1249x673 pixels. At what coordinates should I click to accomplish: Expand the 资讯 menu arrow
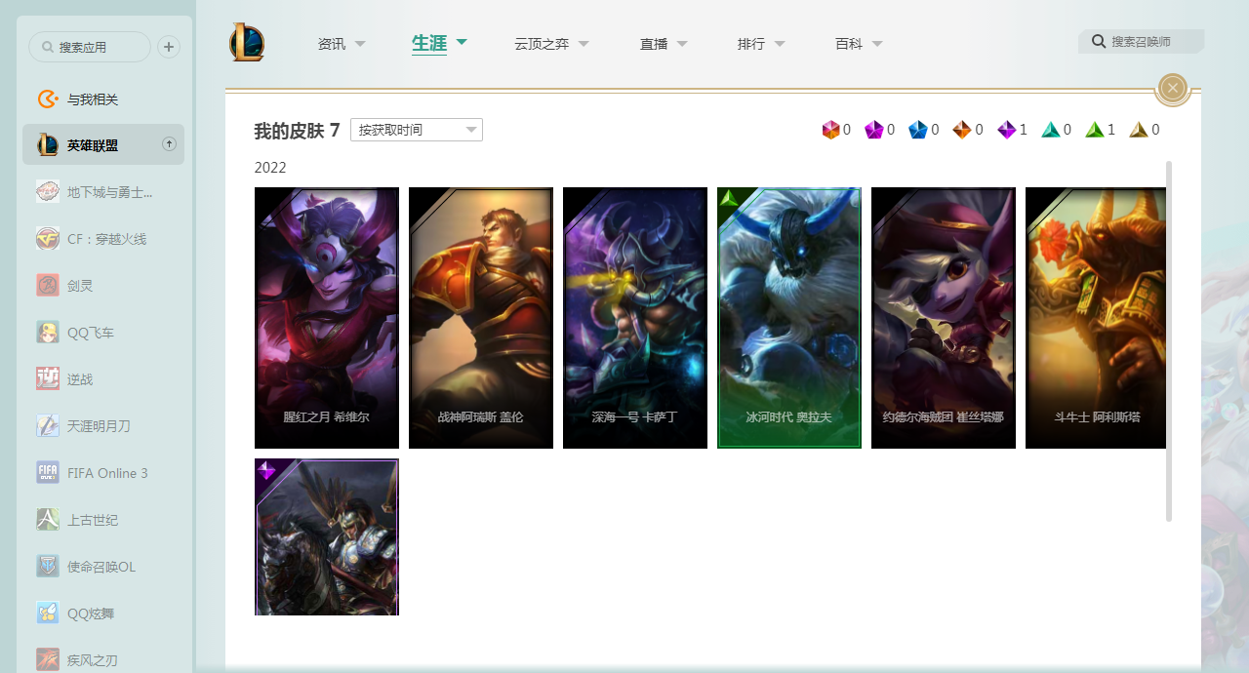pyautogui.click(x=360, y=44)
